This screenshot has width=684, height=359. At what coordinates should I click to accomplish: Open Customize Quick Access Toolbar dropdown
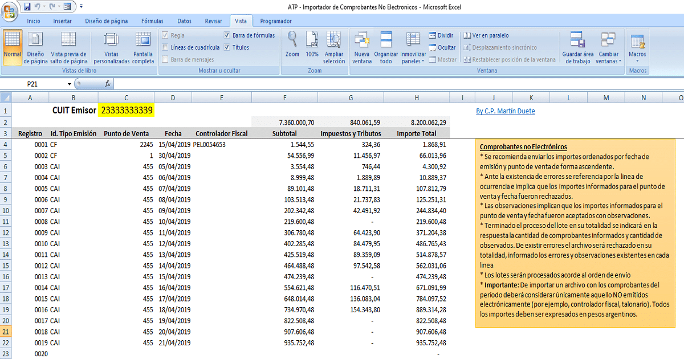[x=81, y=7]
